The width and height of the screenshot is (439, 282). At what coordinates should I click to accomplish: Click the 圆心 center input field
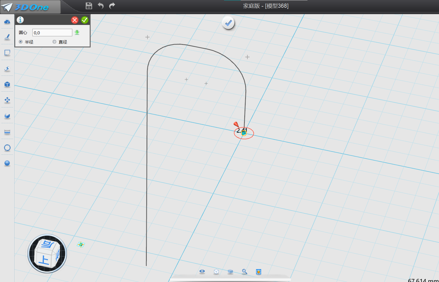[x=52, y=33]
